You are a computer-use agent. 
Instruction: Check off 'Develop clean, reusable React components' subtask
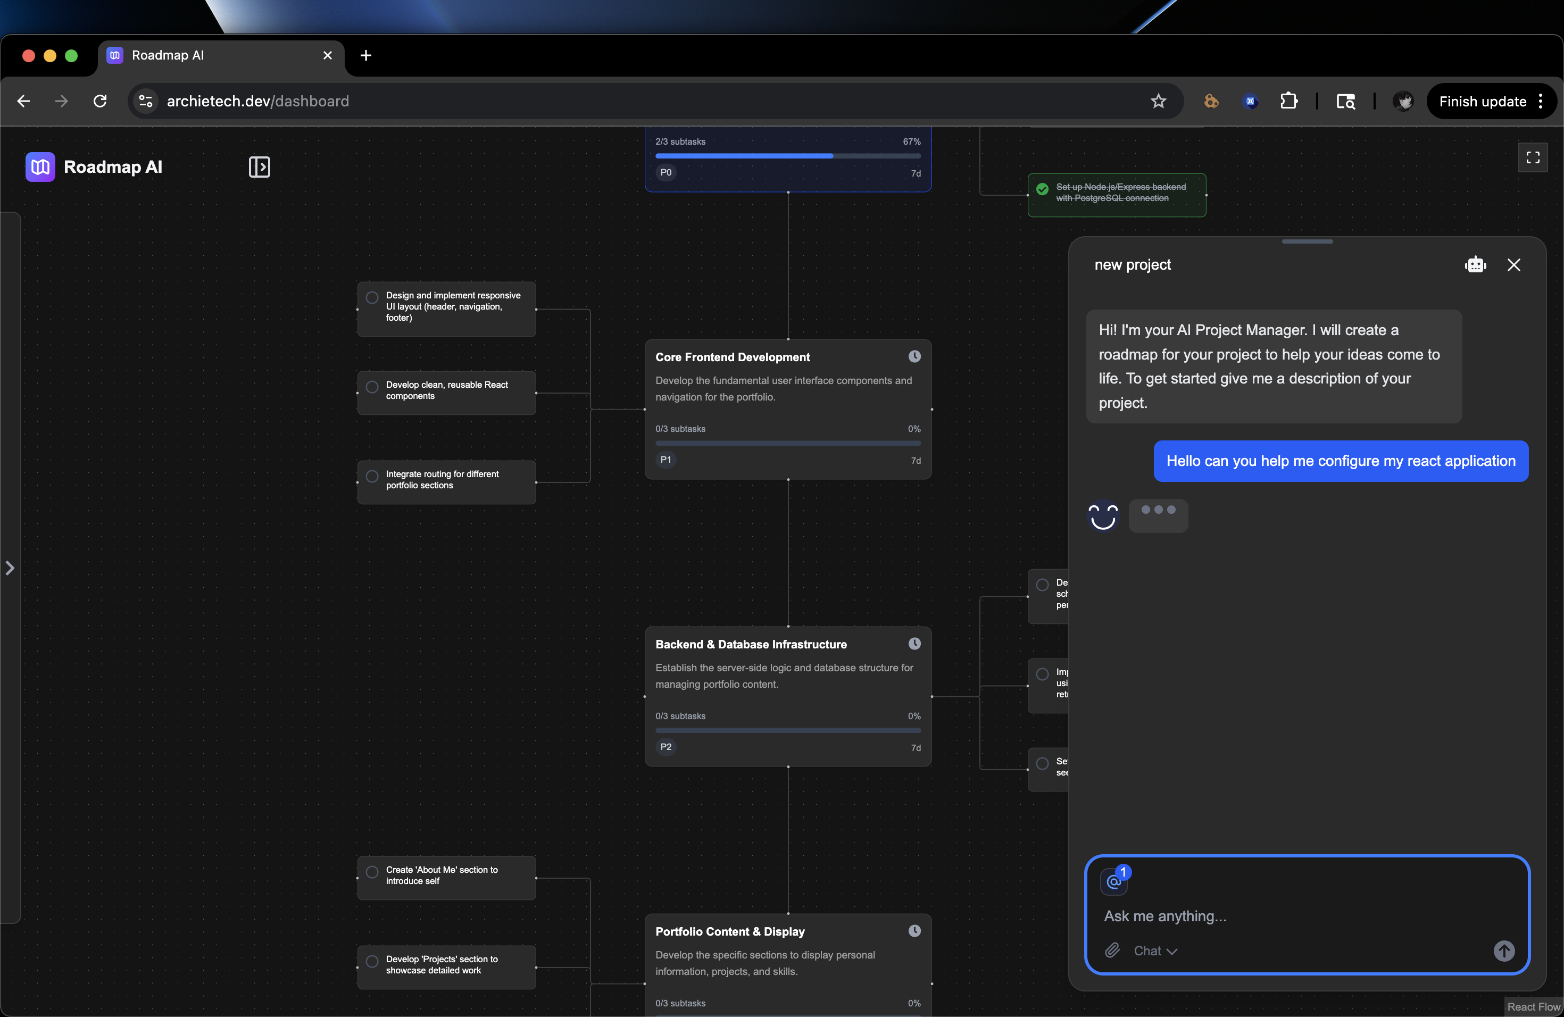click(372, 387)
